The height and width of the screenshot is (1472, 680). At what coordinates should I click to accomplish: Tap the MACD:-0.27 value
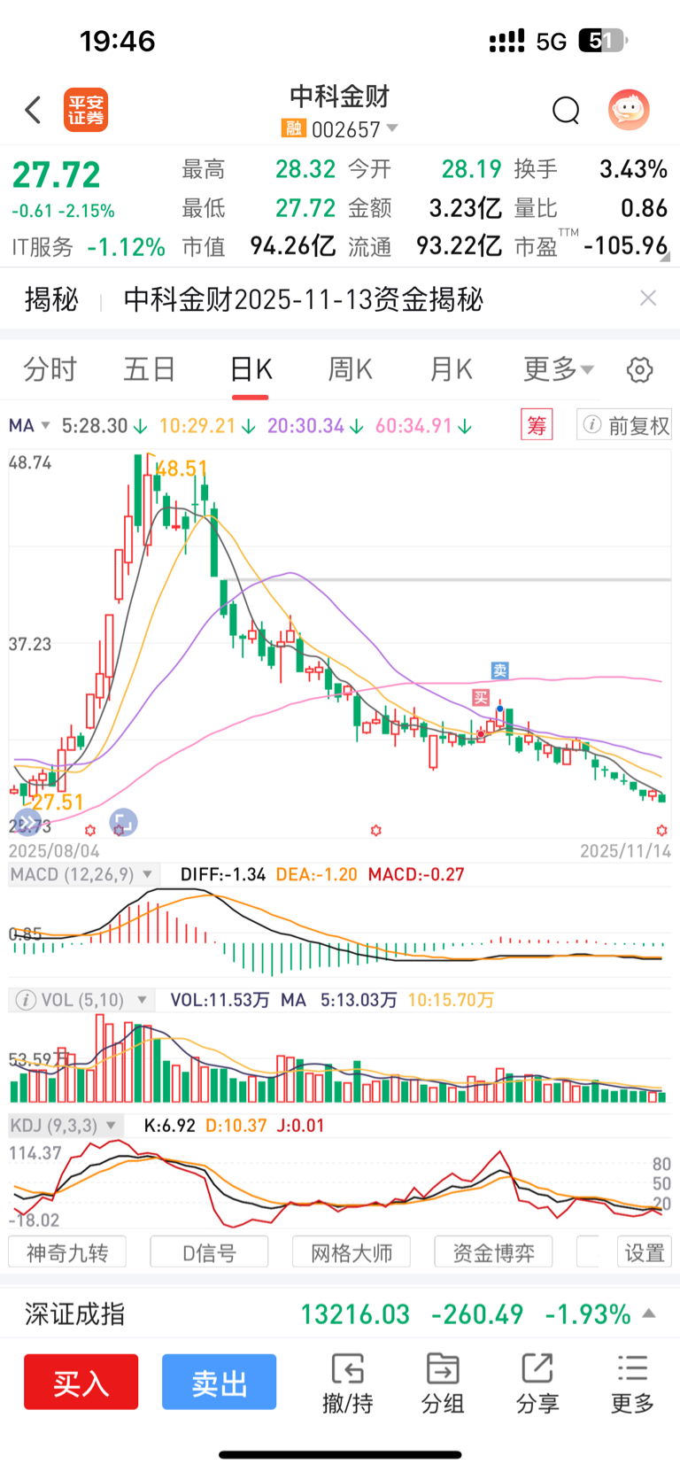click(416, 875)
